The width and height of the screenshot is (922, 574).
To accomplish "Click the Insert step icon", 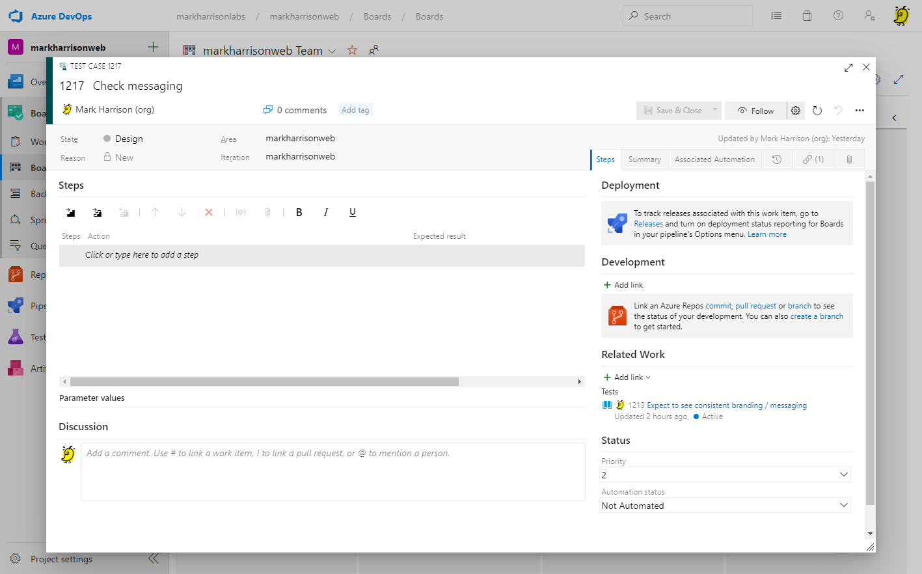I will pyautogui.click(x=71, y=212).
